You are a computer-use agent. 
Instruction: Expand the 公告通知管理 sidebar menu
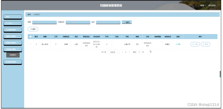pos(13,30)
